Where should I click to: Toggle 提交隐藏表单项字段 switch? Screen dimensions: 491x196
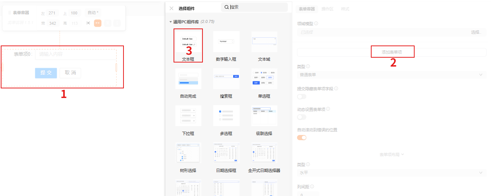pyautogui.click(x=302, y=97)
